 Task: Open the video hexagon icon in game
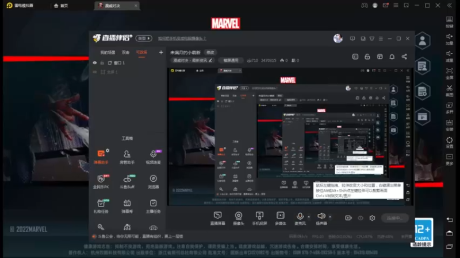423,117
